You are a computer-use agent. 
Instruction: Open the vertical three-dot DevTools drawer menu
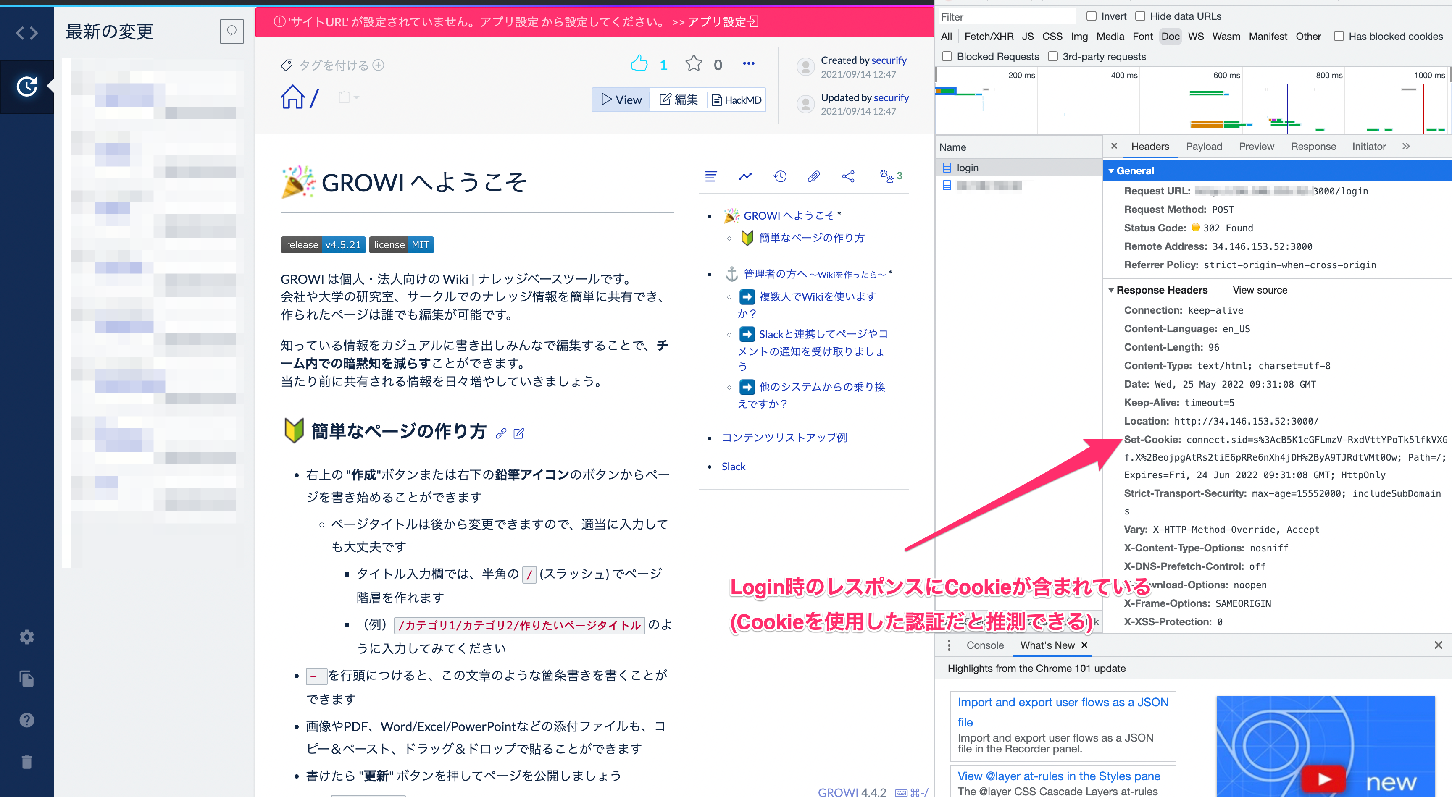coord(949,645)
